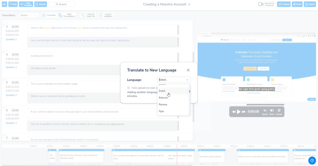Open the Language Select combo box

pos(174,79)
